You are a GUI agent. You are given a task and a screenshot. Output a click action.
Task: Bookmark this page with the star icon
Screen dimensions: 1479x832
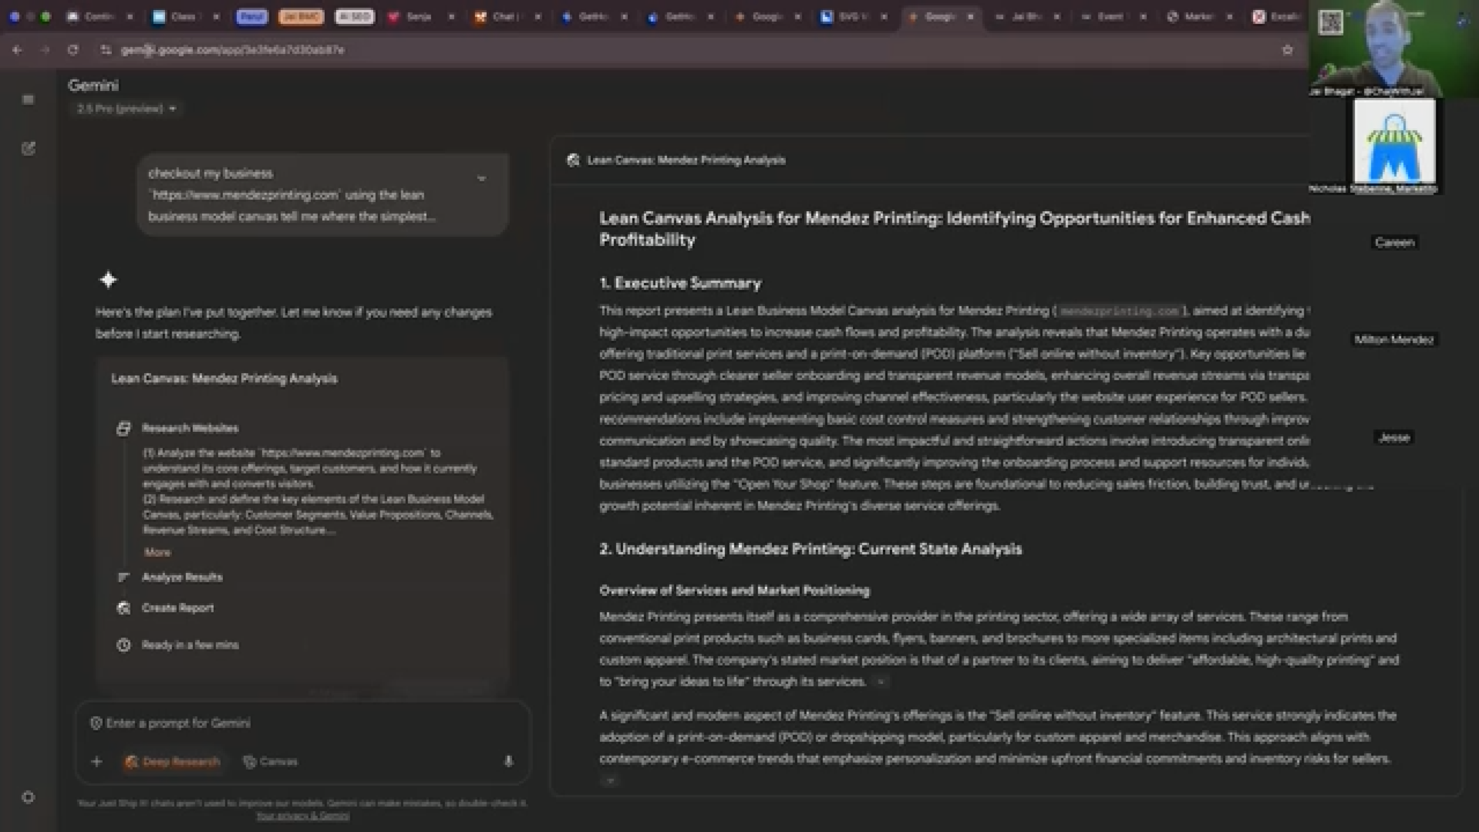(1287, 50)
